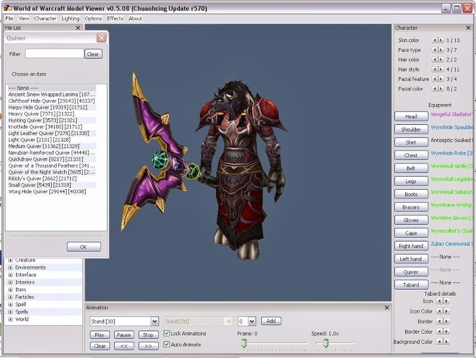Image resolution: width=476 pixels, height=358 pixels.
Task: Open the Character menu
Action: tap(45, 18)
